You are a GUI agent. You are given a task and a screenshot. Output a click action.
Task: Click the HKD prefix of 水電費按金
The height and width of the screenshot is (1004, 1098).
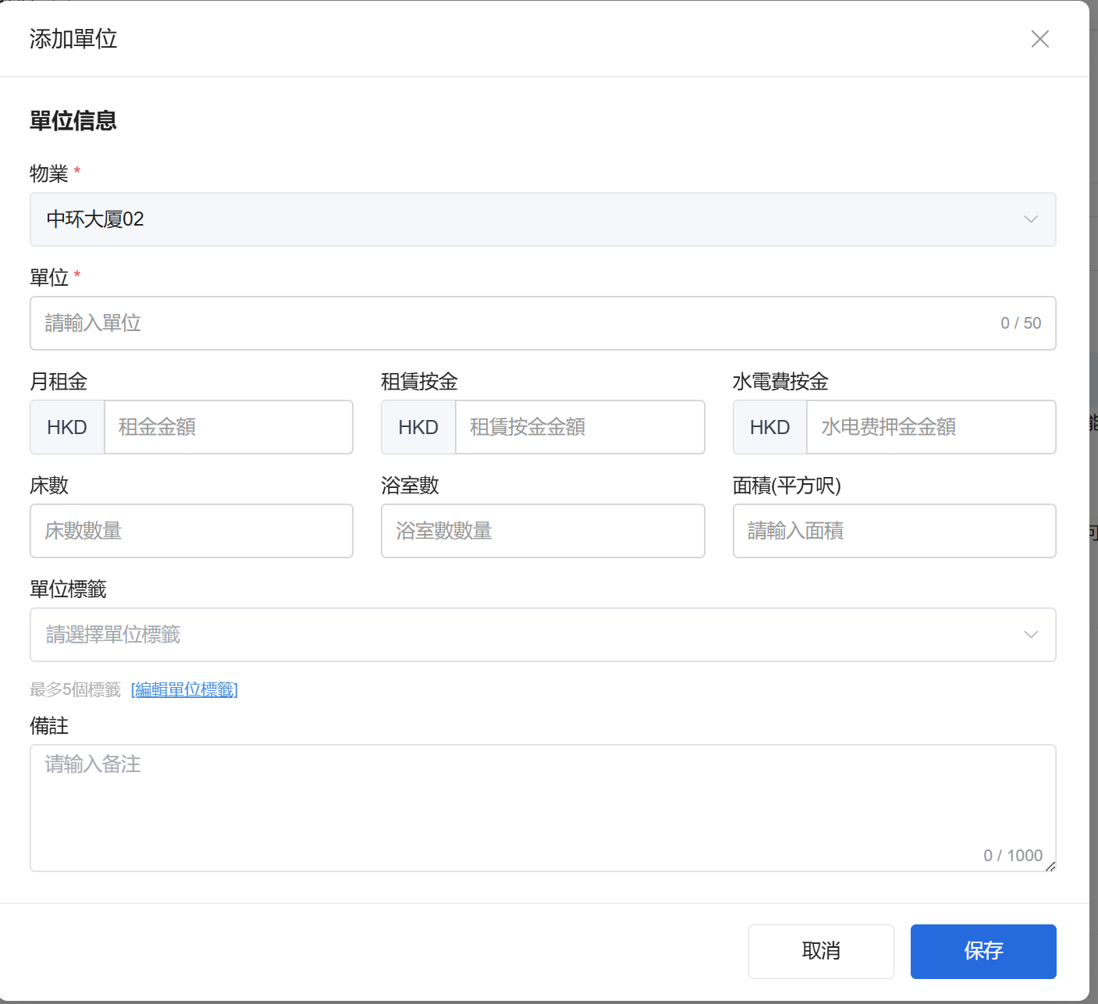point(769,427)
